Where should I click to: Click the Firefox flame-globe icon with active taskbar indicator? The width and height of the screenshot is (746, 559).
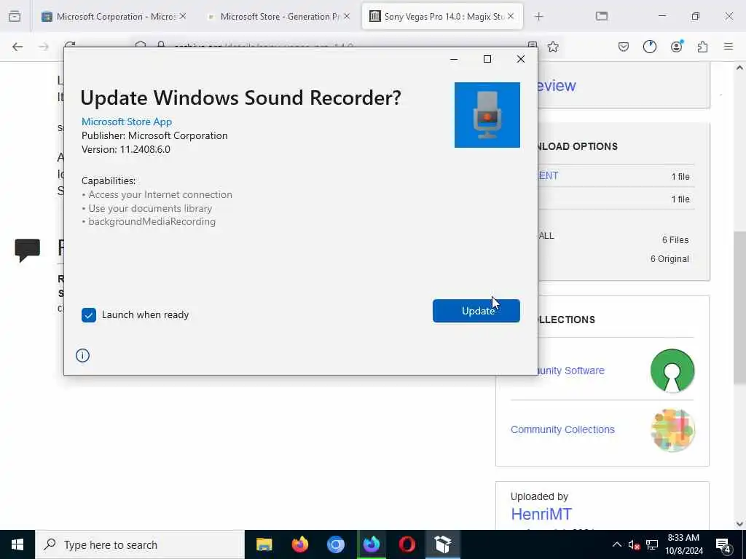tap(371, 544)
